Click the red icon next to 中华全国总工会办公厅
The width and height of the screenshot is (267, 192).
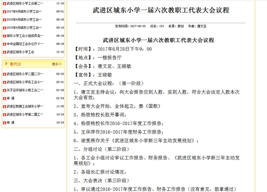pyautogui.click(x=5, y=44)
